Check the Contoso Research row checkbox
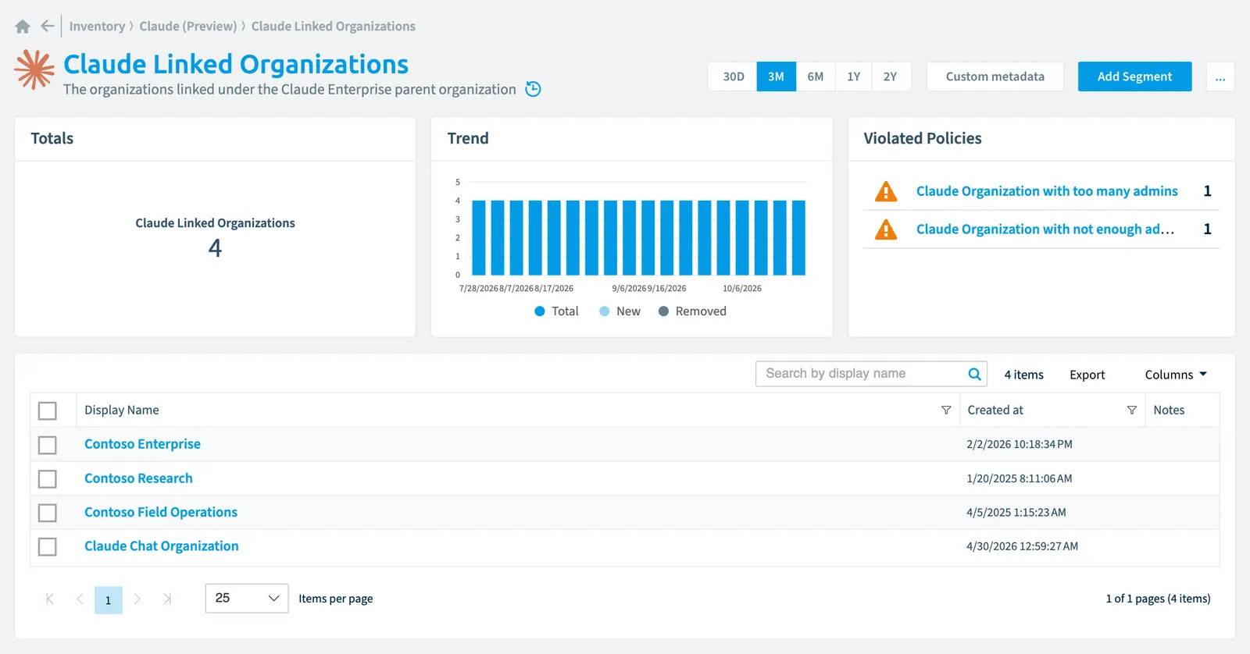Viewport: 1250px width, 654px height. pyautogui.click(x=48, y=478)
